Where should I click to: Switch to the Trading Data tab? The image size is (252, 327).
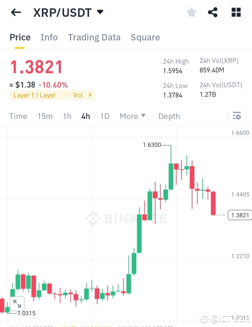click(94, 37)
